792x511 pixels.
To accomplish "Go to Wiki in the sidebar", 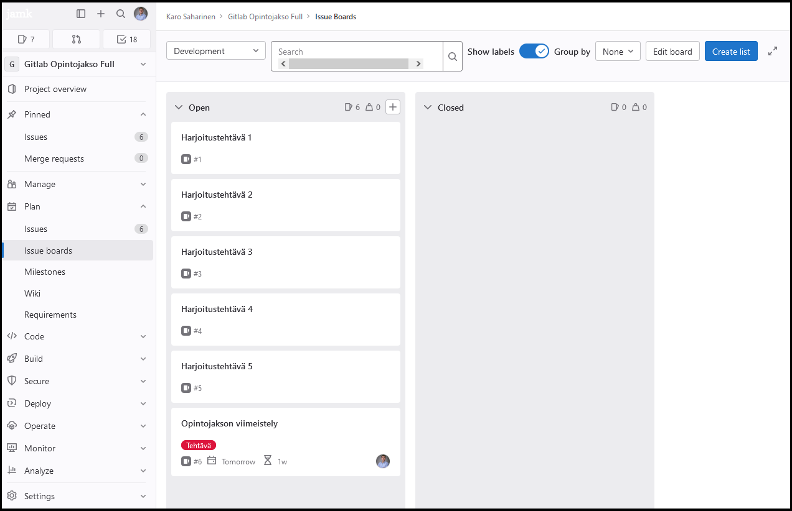I will (32, 293).
